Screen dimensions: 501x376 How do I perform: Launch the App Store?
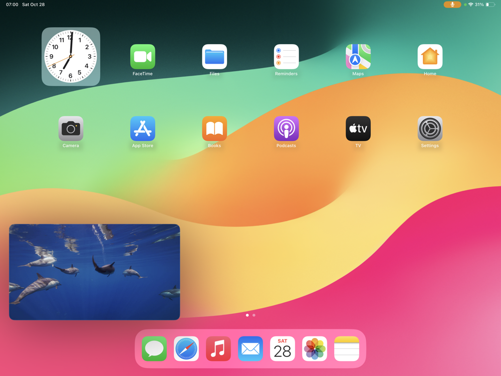142,128
